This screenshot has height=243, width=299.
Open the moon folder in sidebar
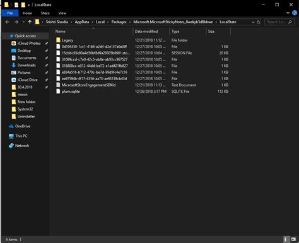[23, 95]
